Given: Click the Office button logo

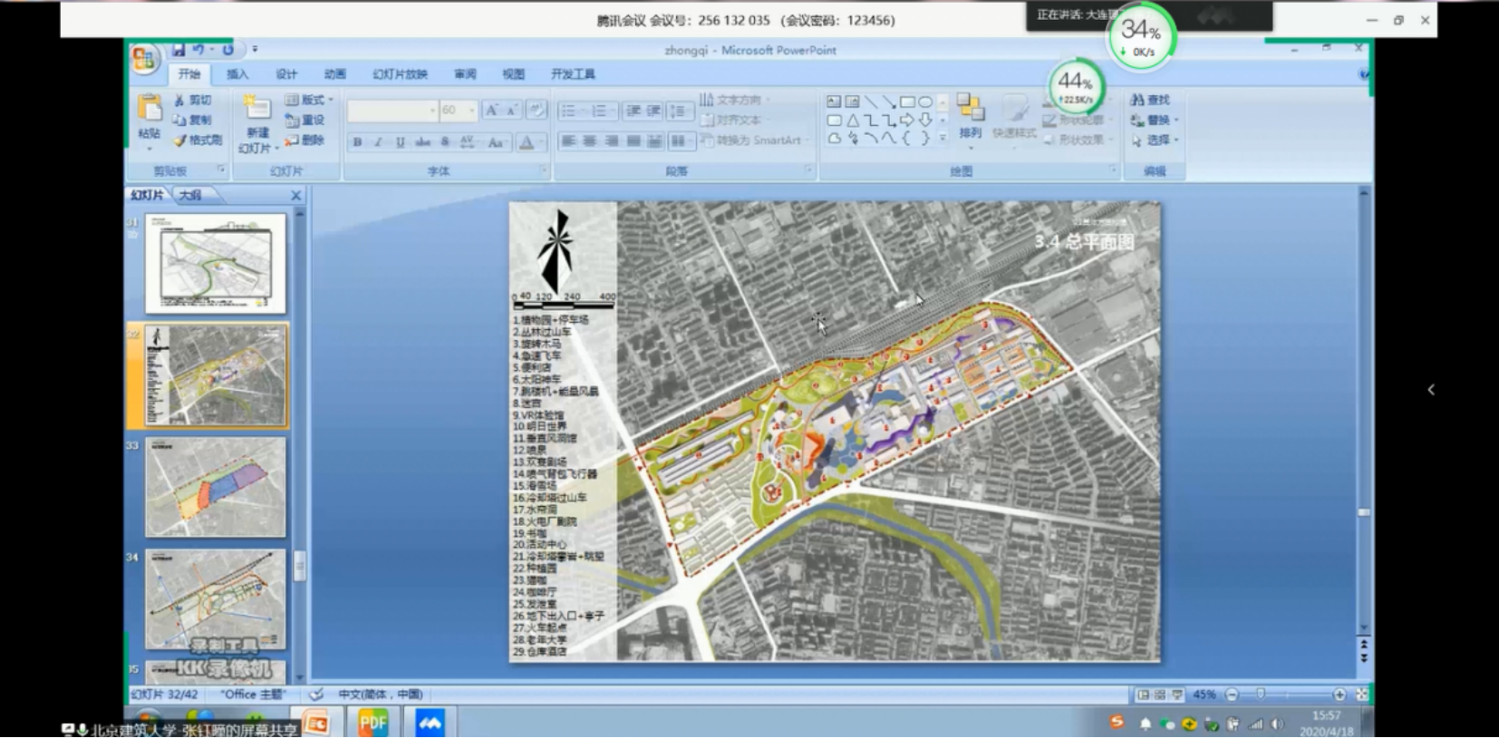Looking at the screenshot, I should click(144, 60).
